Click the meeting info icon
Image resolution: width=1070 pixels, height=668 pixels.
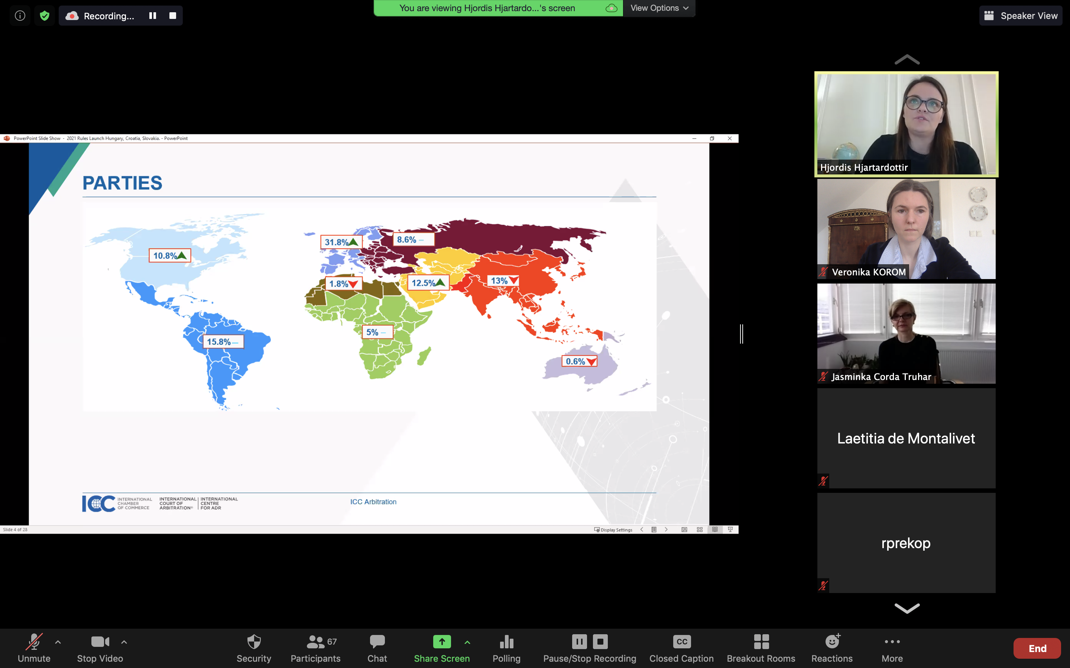click(x=20, y=16)
